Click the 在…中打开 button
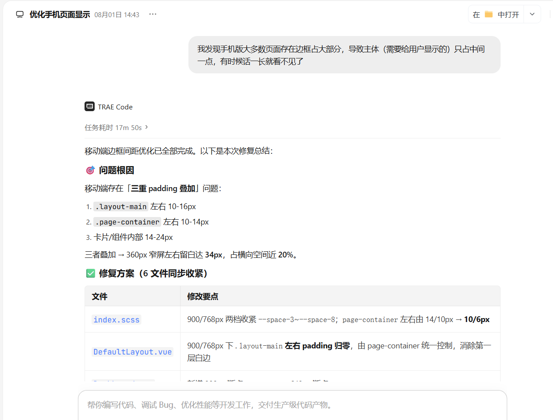 [496, 14]
